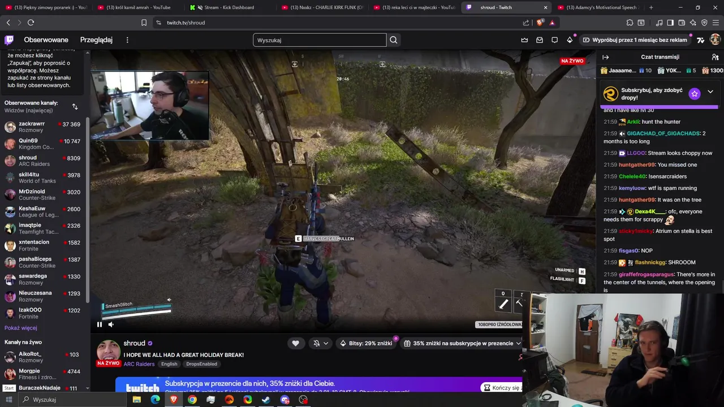Open Brave Rewards triangle icon
Screen dimensions: 724x407
click(552, 23)
